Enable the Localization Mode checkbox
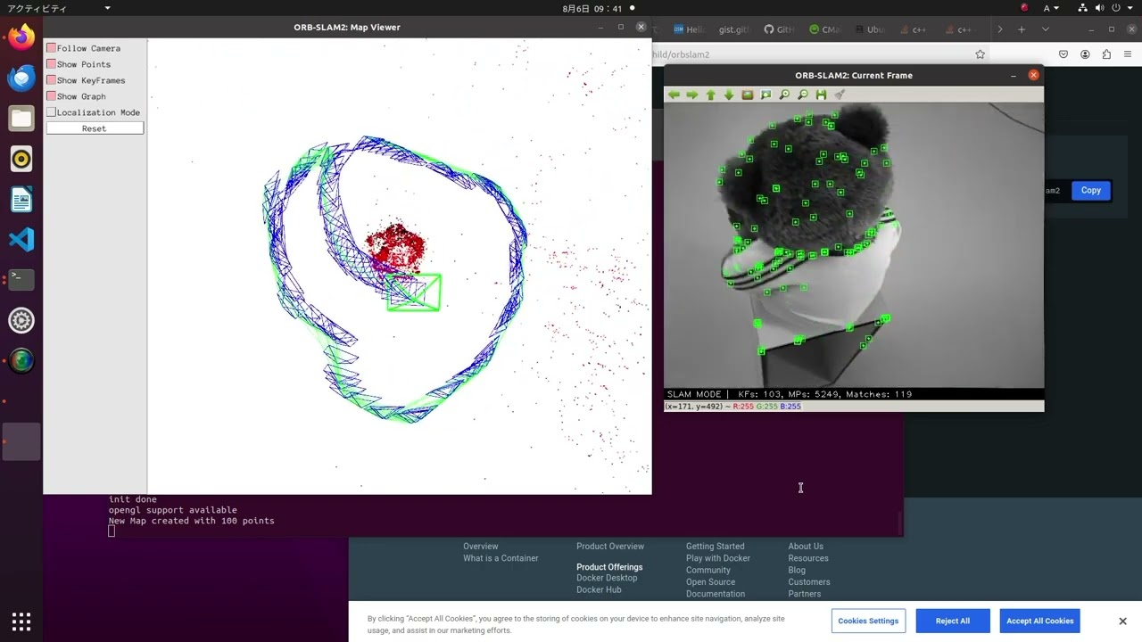Image resolution: width=1142 pixels, height=642 pixels. click(x=52, y=112)
